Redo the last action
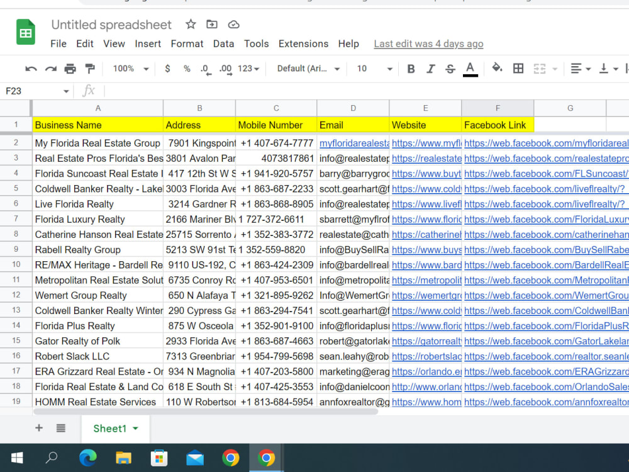629x472 pixels. click(50, 69)
